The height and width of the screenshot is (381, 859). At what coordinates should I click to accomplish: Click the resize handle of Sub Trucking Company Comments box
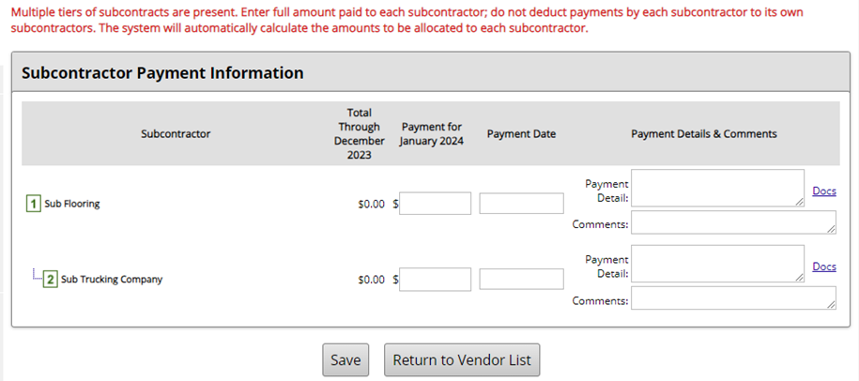[x=832, y=305]
